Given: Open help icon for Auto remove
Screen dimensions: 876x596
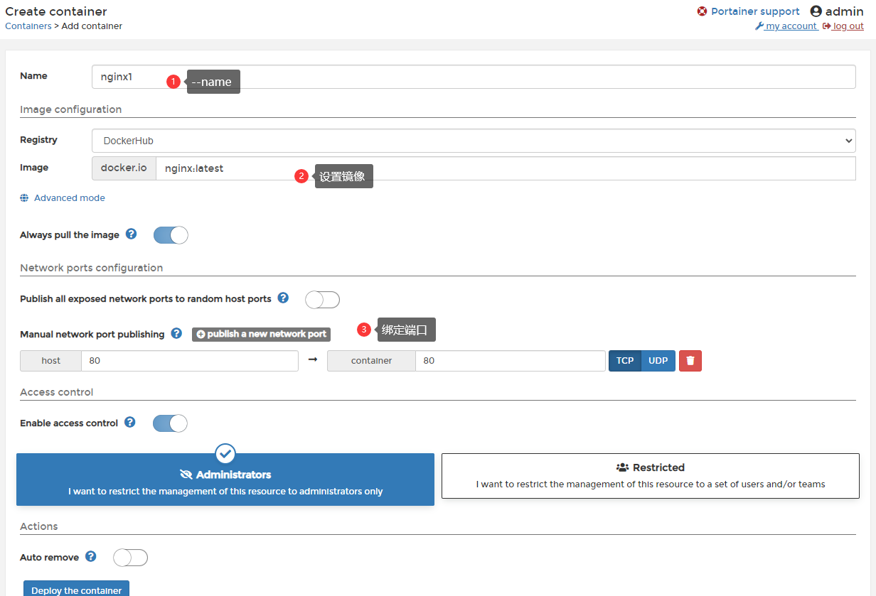Looking at the screenshot, I should point(91,556).
